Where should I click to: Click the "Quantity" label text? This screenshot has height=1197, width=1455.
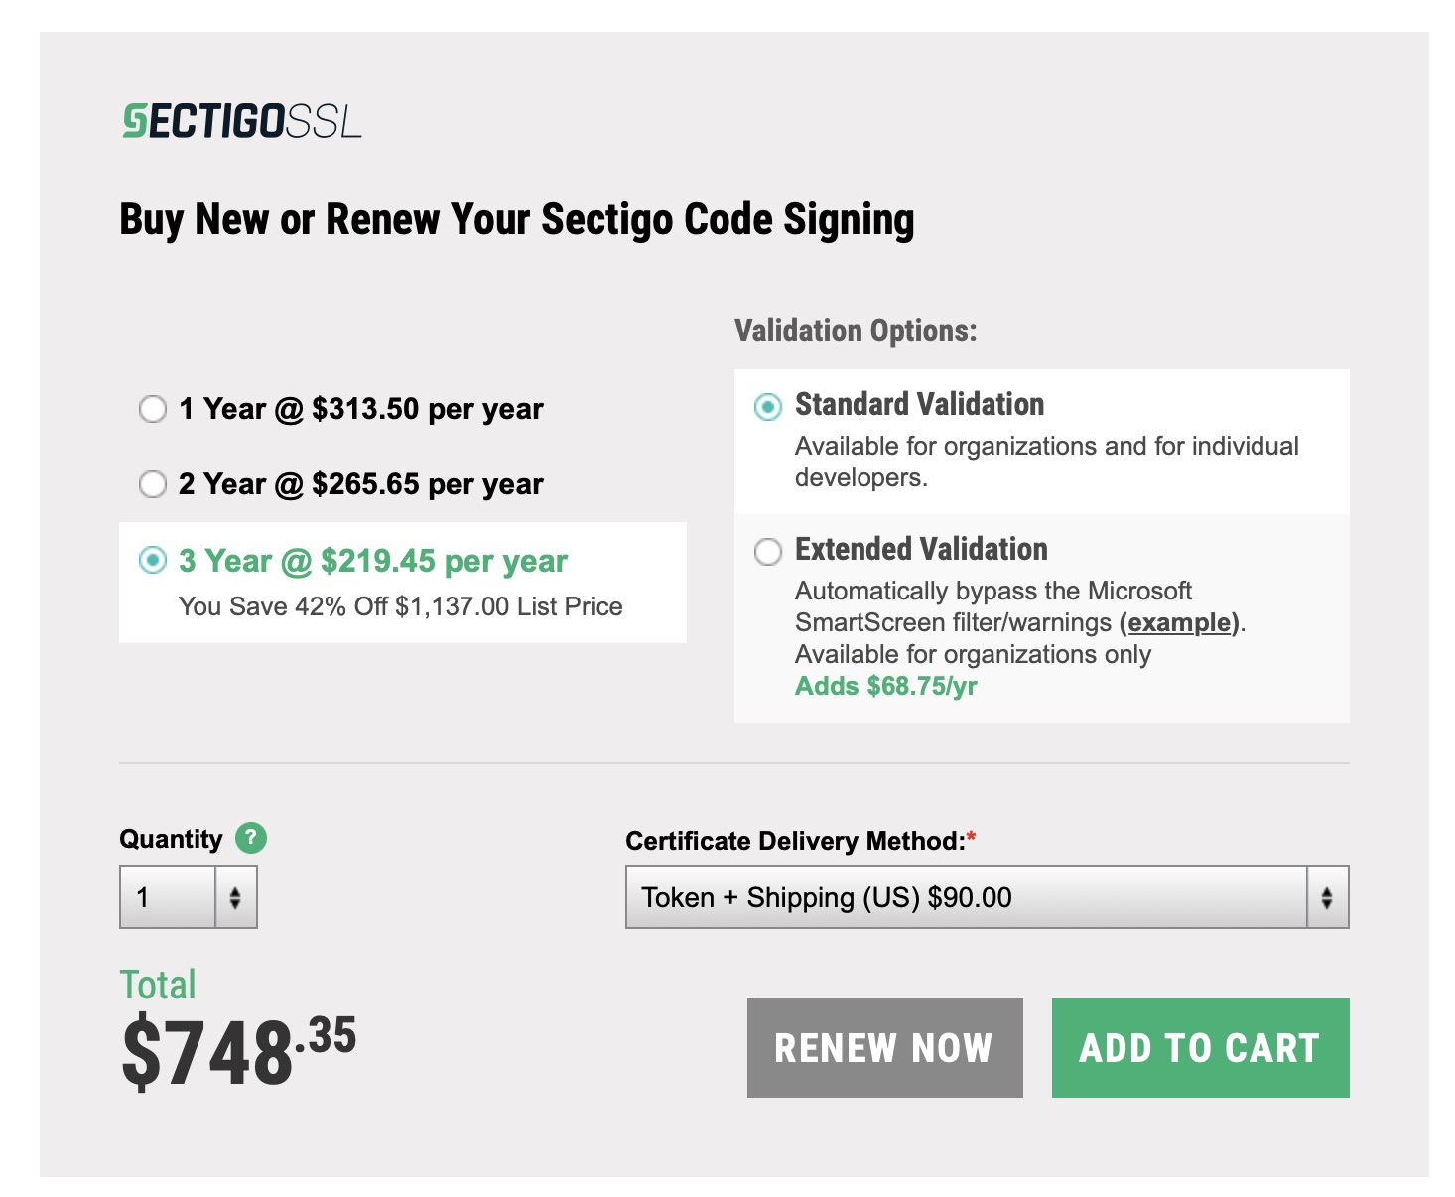point(171,839)
